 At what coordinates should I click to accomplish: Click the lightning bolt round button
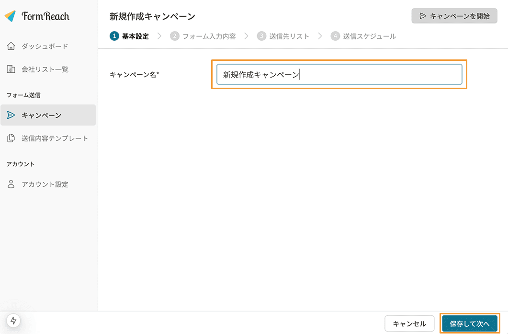13,321
